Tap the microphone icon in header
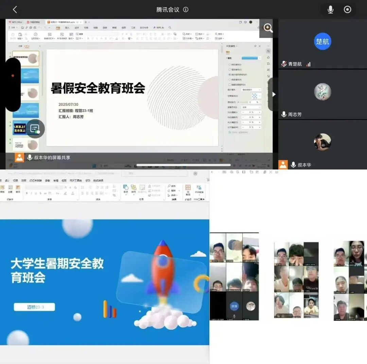This screenshot has height=364, width=367. click(x=330, y=10)
